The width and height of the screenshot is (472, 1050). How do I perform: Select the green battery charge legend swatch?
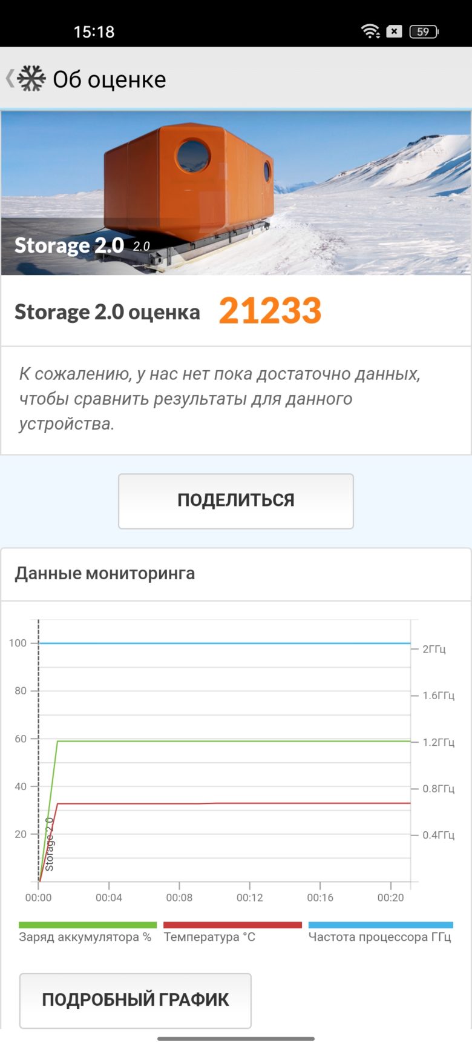(88, 925)
